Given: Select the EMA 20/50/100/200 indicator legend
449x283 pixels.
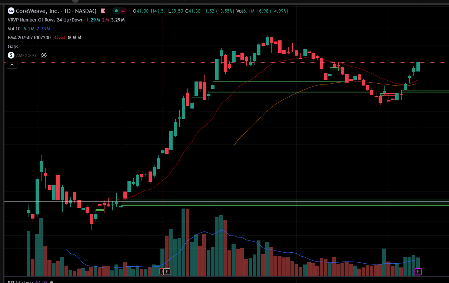Looking at the screenshot, I should click(x=29, y=37).
